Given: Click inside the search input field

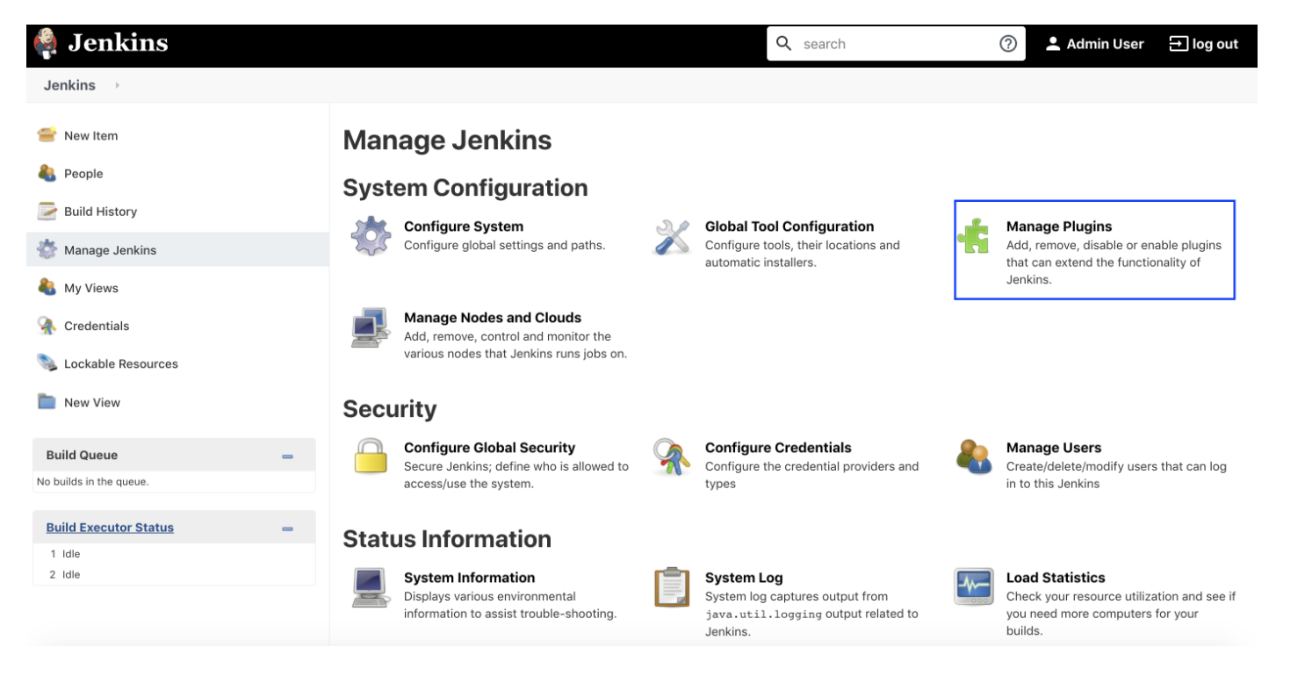Looking at the screenshot, I should pos(896,44).
